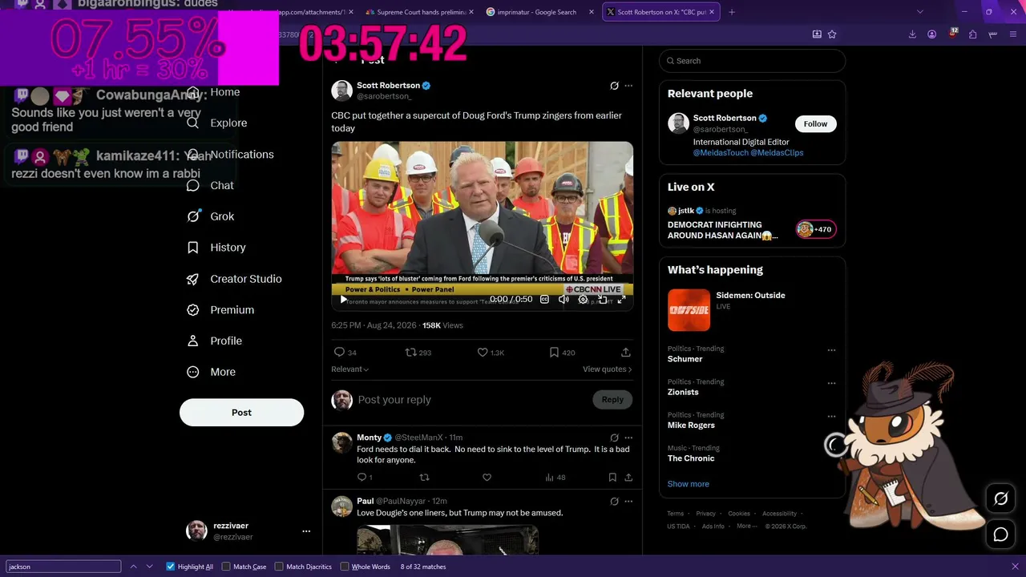Image resolution: width=1026 pixels, height=577 pixels.
Task: Bookmark Monty's reply
Action: click(612, 478)
